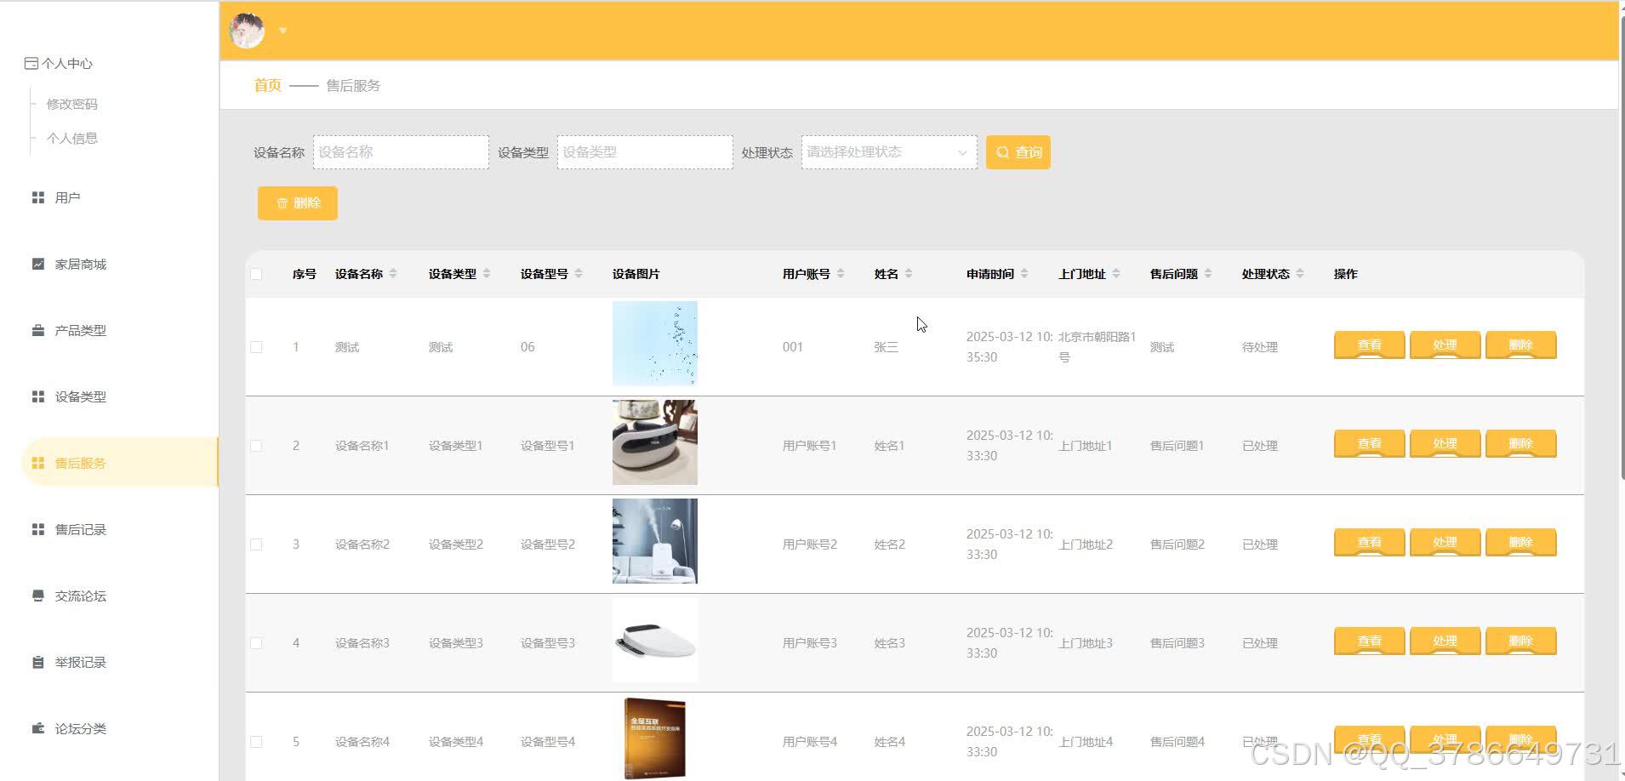Click the 论坛分类 category icon

pyautogui.click(x=37, y=728)
